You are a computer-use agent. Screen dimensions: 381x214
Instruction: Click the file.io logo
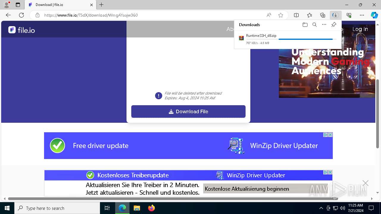[21, 30]
